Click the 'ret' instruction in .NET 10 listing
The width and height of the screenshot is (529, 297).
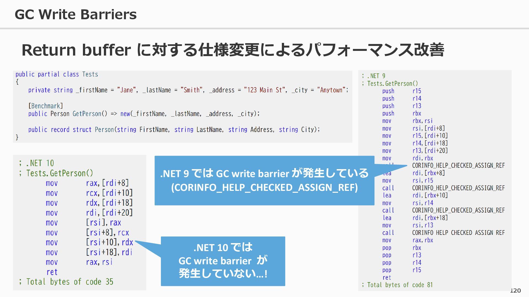click(x=52, y=272)
